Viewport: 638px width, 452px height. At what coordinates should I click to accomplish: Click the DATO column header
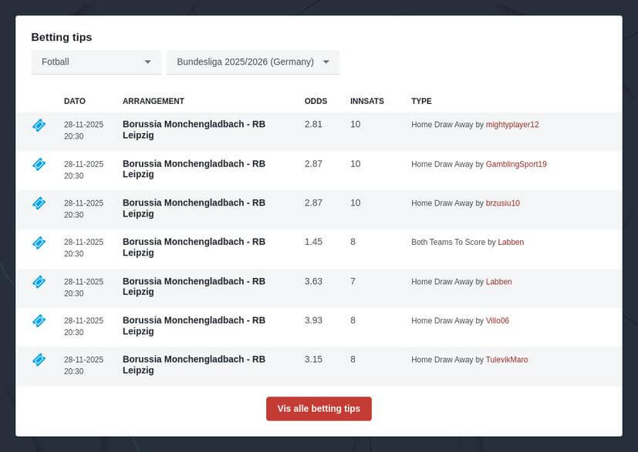[74, 101]
